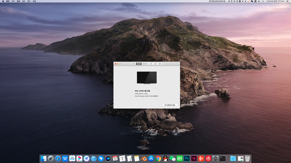291x163 pixels.
Task: Open the 微信 application menu
Action: pos(8,1)
